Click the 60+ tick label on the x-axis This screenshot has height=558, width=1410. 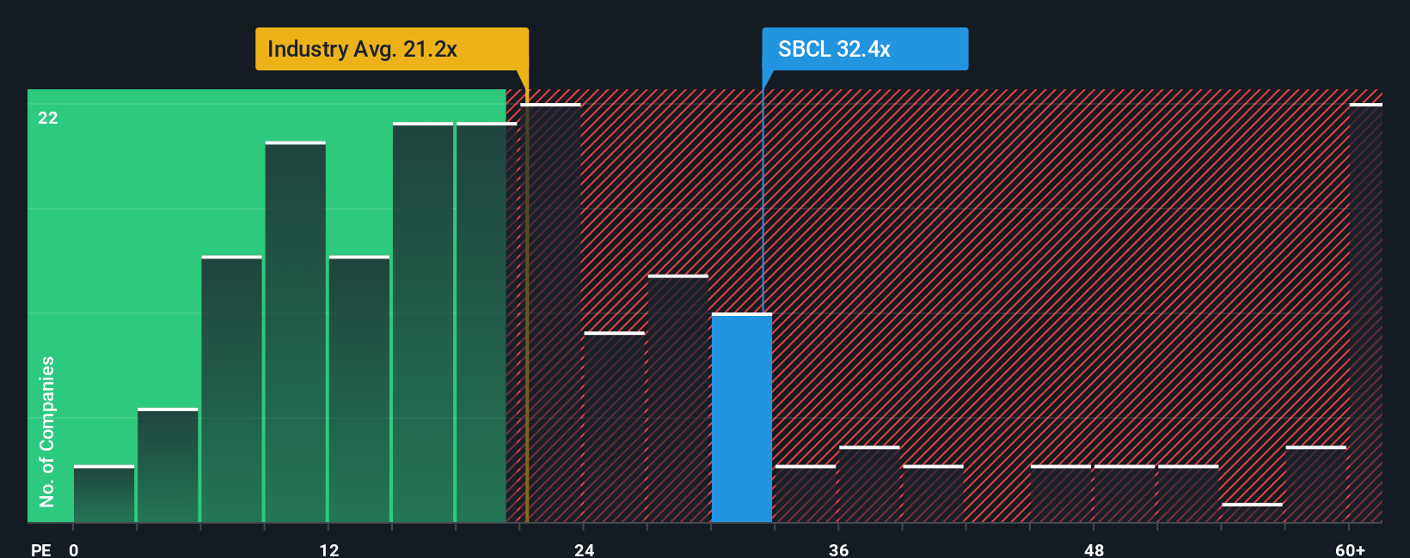1351,549
